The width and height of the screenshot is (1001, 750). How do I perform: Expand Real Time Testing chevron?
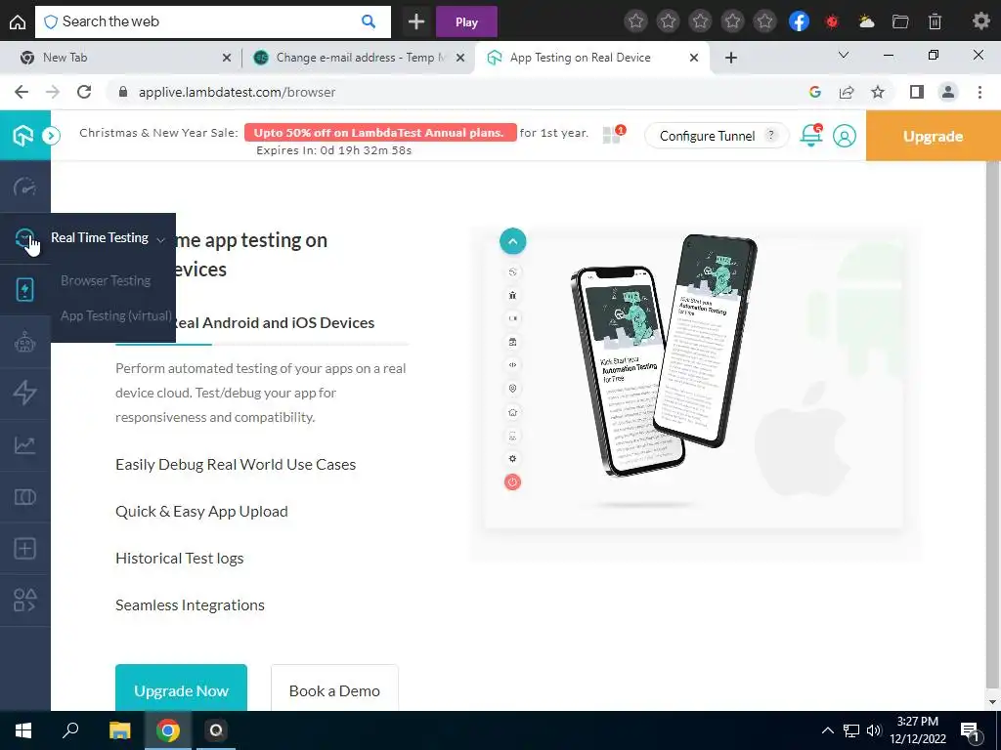pos(161,240)
